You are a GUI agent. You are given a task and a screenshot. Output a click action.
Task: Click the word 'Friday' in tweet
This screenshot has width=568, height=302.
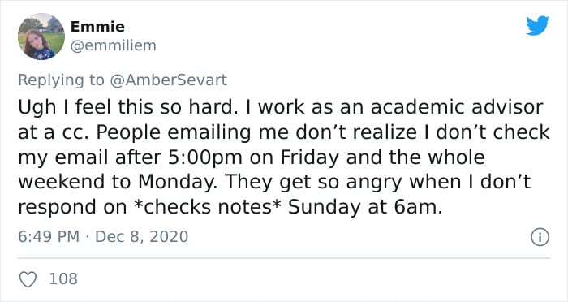310,157
